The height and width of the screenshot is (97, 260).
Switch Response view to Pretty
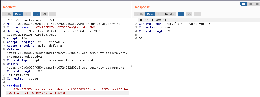(140, 14)
